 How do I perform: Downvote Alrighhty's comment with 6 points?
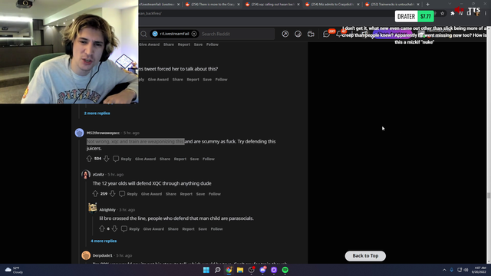[x=114, y=228]
